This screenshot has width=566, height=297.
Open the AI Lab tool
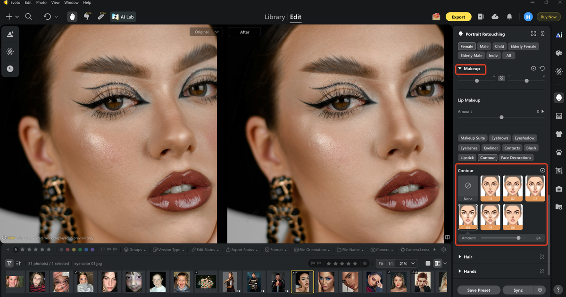(122, 16)
